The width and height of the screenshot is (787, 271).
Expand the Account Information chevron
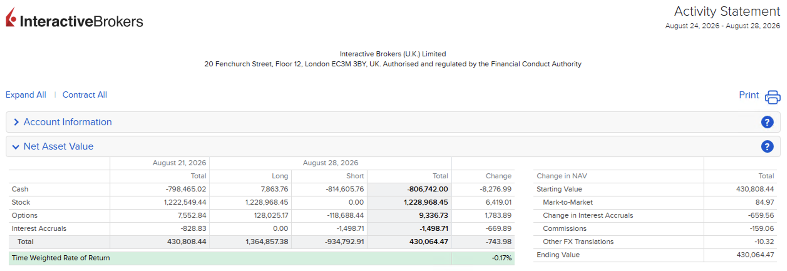[16, 122]
